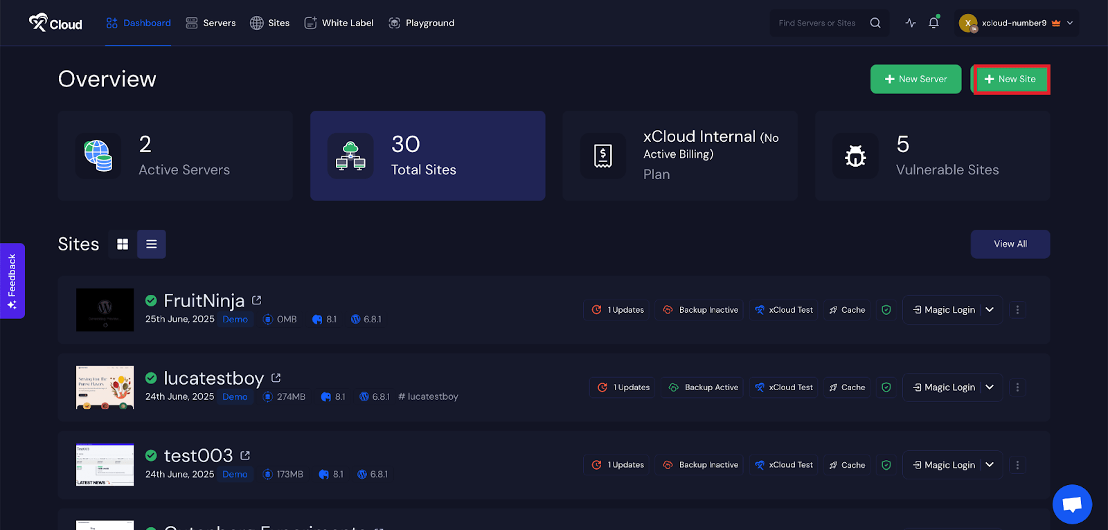Expand Magic Login arrow for lucatestboy
Screen dimensions: 1108x530
coord(990,387)
